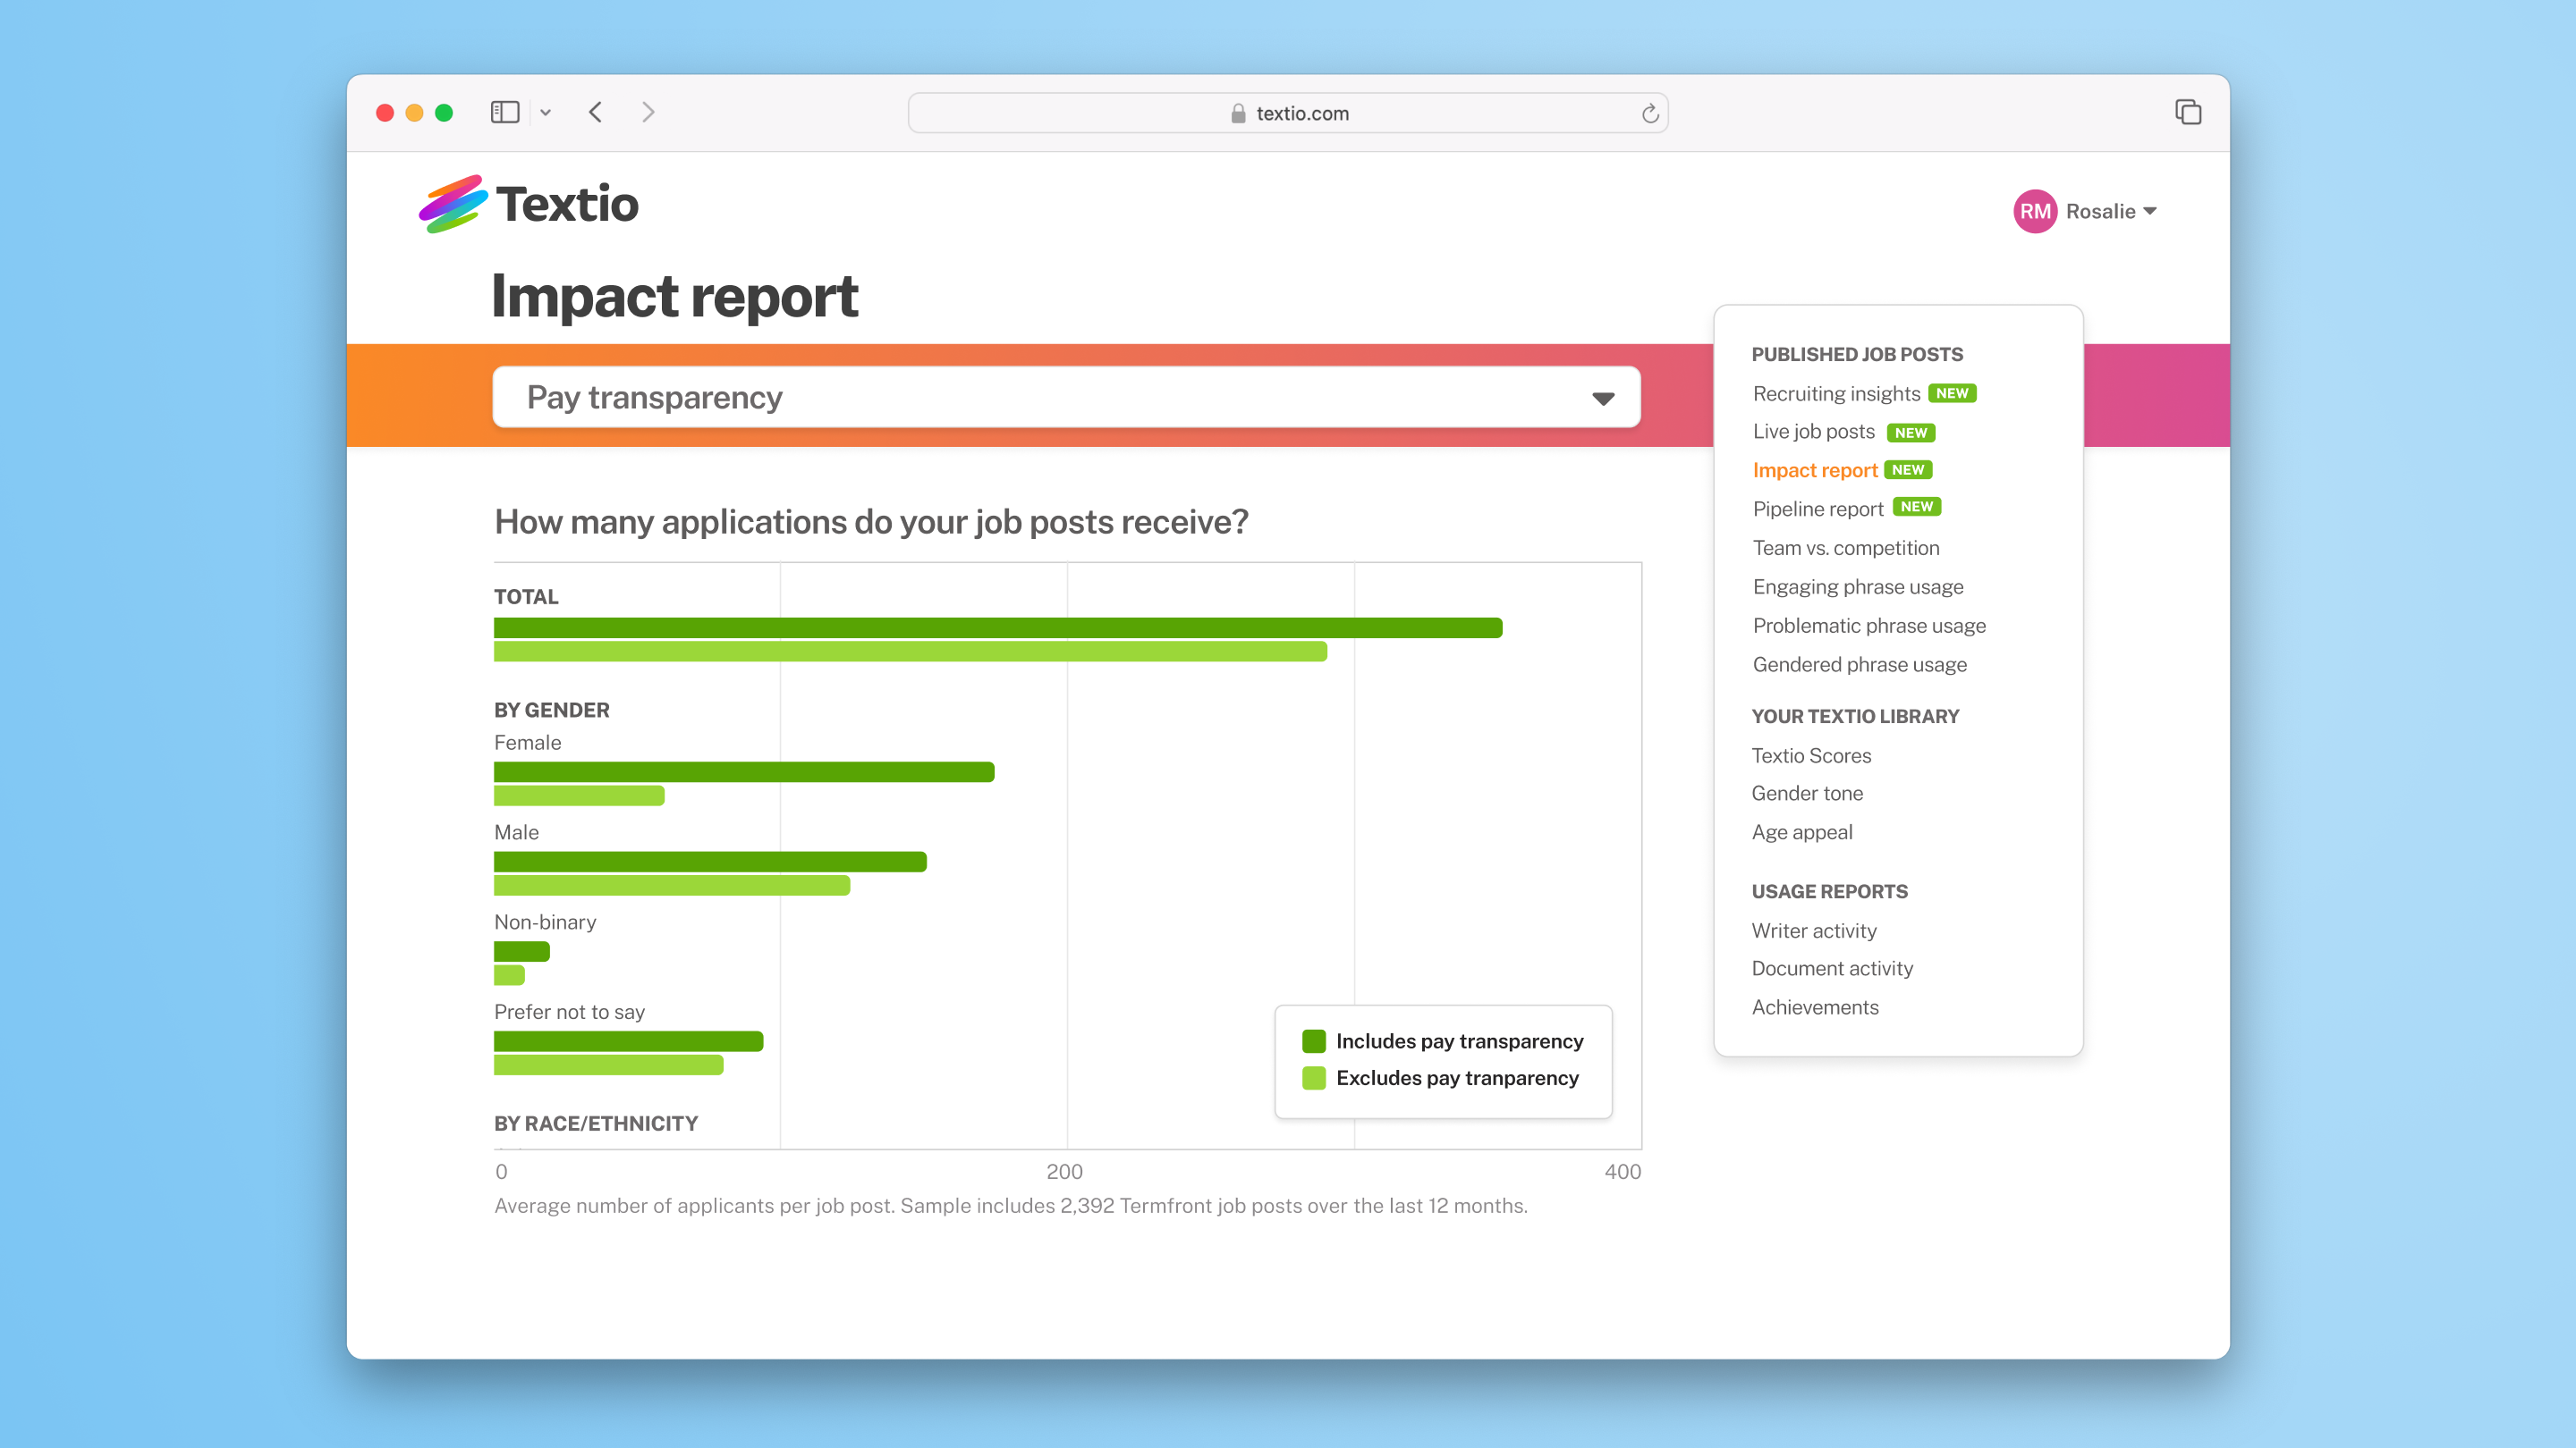Click dark green Includes pay transparency swatch
This screenshot has height=1448, width=2576.
[1314, 1041]
